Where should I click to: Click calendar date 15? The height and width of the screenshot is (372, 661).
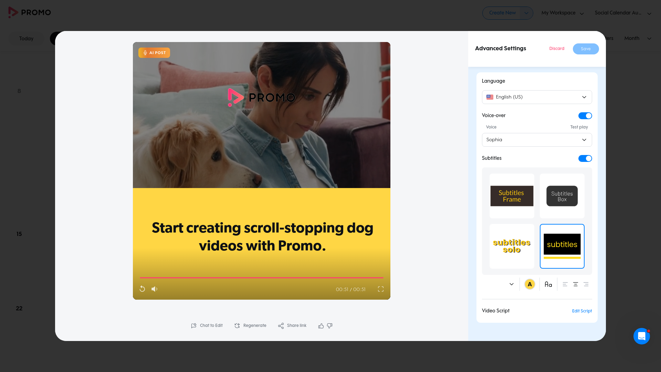(19, 234)
